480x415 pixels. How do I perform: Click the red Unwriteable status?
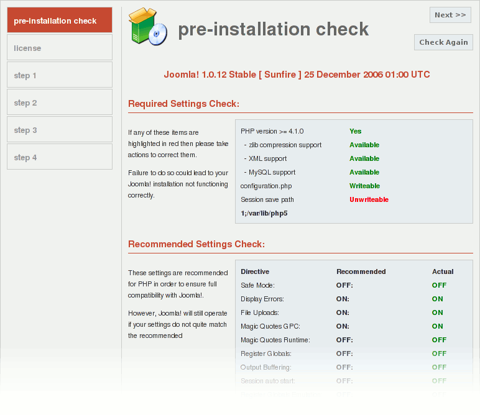click(x=369, y=199)
